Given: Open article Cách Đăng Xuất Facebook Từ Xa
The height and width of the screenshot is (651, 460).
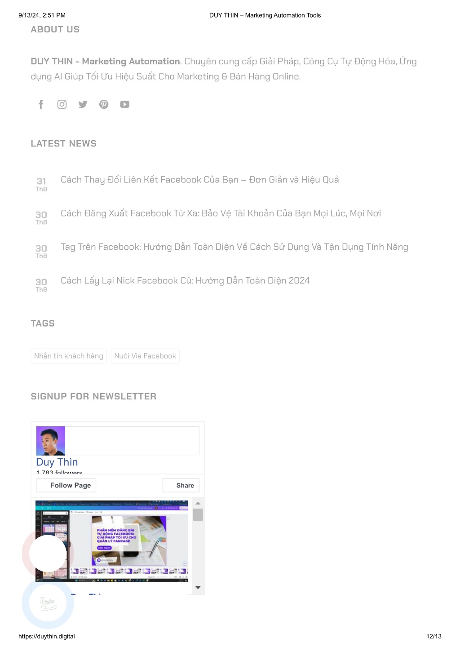Looking at the screenshot, I should [221, 213].
